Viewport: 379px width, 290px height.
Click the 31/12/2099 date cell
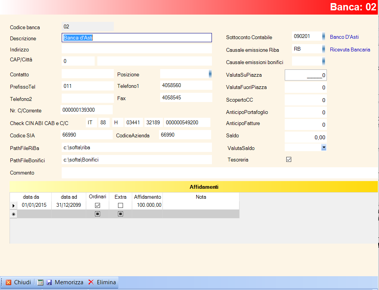(x=69, y=205)
